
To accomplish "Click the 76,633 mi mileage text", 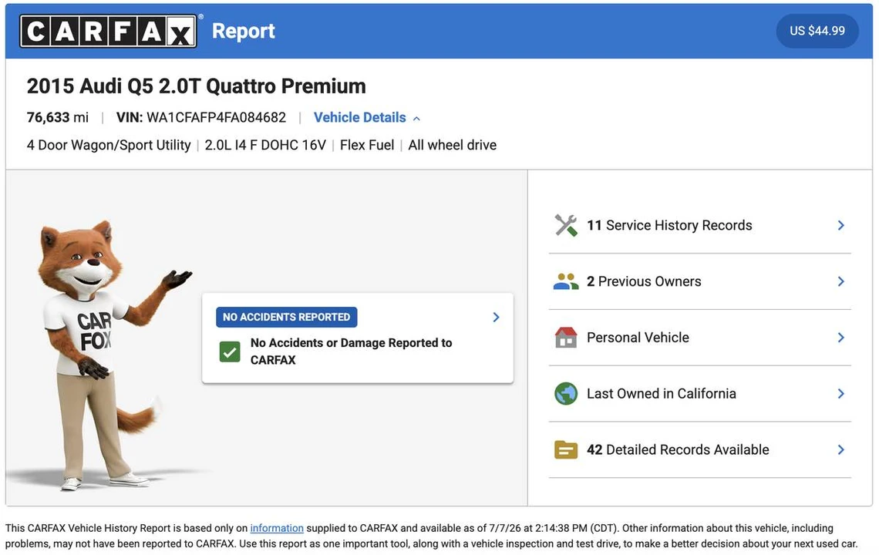I will tap(58, 117).
